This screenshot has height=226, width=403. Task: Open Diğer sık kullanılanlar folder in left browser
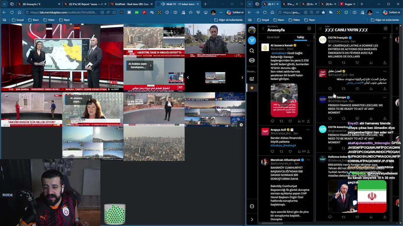click(x=228, y=20)
